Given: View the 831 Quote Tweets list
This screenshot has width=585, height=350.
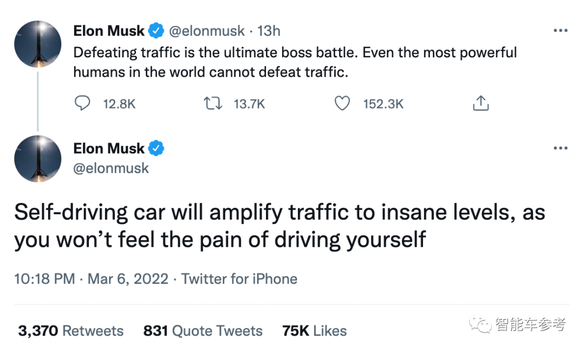Looking at the screenshot, I should point(203,331).
